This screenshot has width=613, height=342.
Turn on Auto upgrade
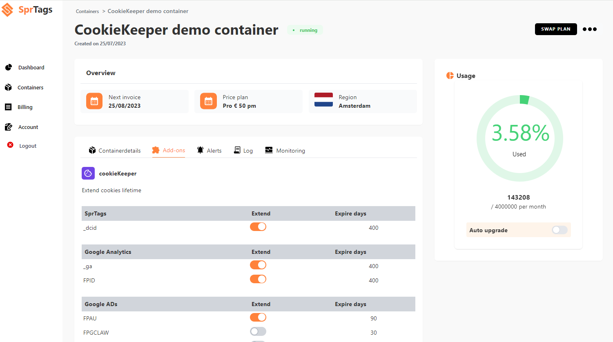[559, 230]
